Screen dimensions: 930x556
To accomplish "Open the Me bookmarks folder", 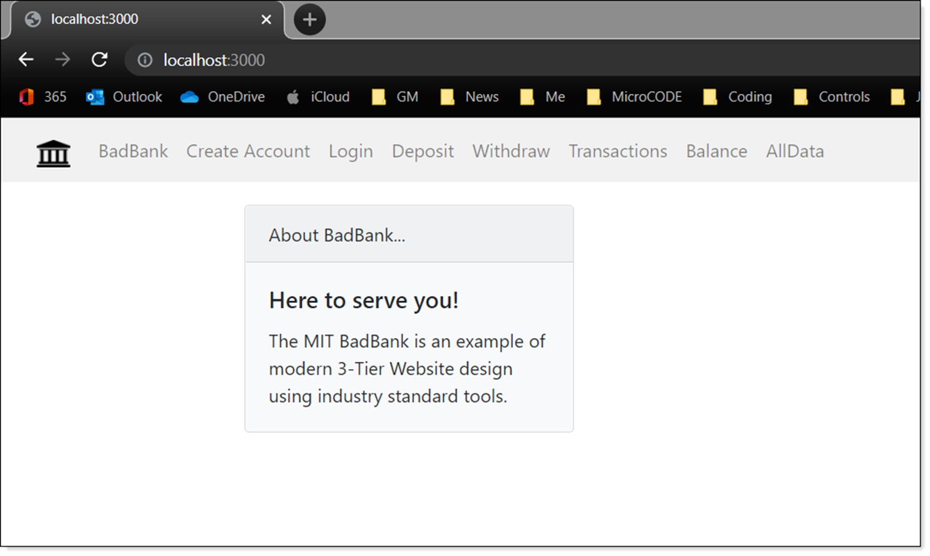I will pyautogui.click(x=542, y=97).
